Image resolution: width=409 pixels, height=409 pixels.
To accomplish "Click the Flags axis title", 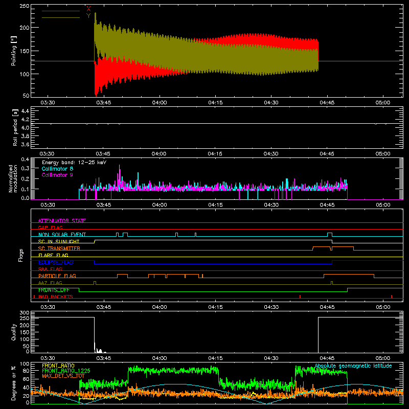I will pyautogui.click(x=20, y=255).
